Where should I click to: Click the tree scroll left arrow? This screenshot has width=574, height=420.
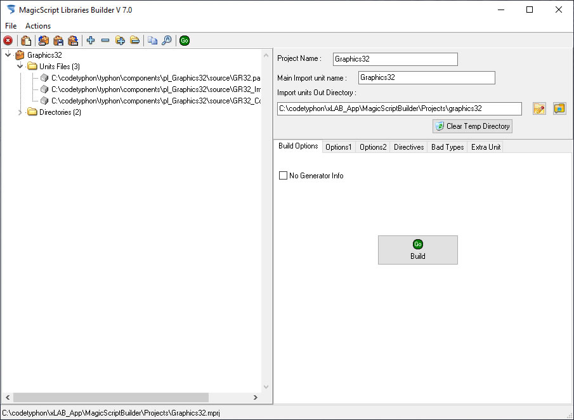click(x=8, y=397)
